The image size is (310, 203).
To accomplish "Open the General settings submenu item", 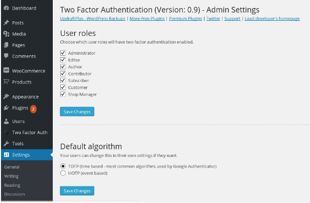I will coord(12,167).
